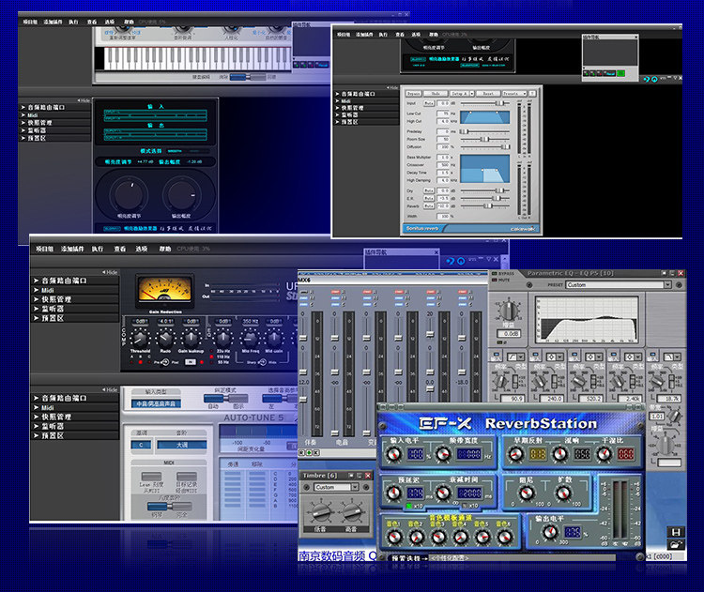Click the 0.0dB gain field in Parametric EQ

pos(509,333)
